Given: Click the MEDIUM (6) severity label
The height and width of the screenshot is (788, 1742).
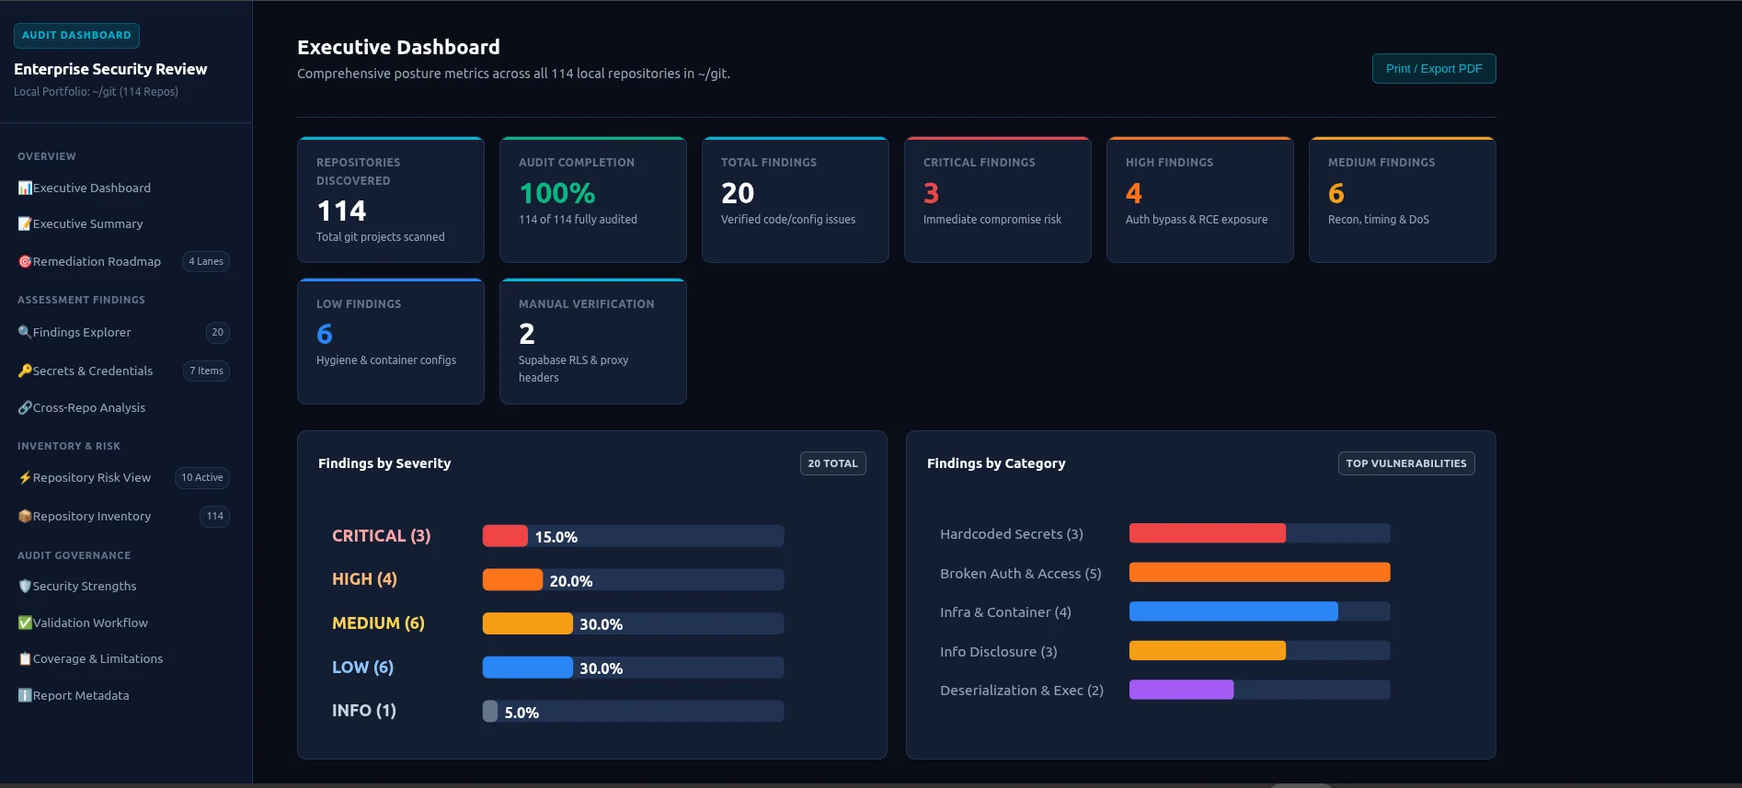Looking at the screenshot, I should (378, 623).
